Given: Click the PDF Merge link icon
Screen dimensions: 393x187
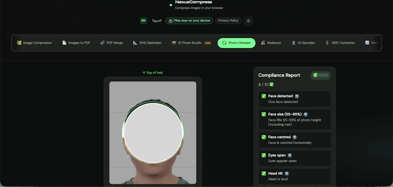Looking at the screenshot, I should [x=102, y=43].
